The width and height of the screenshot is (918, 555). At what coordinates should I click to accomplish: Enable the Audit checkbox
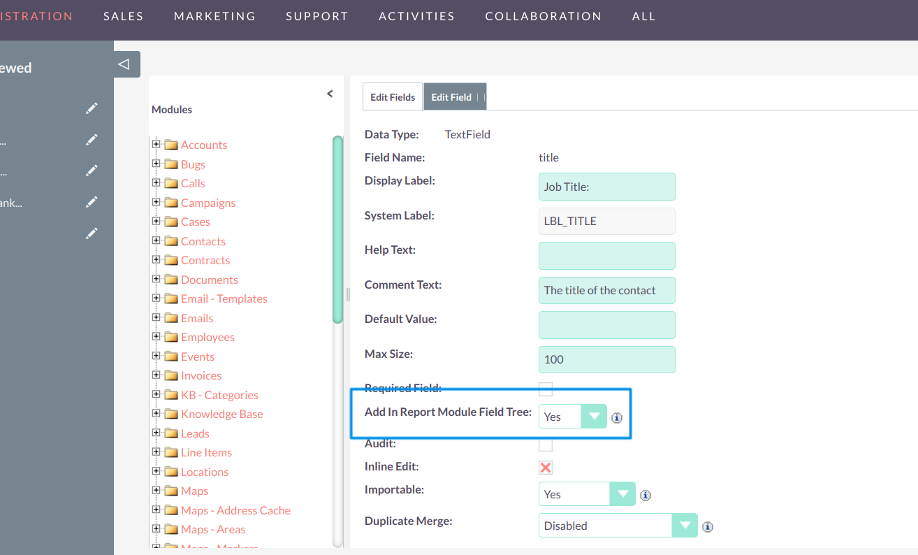coord(546,445)
